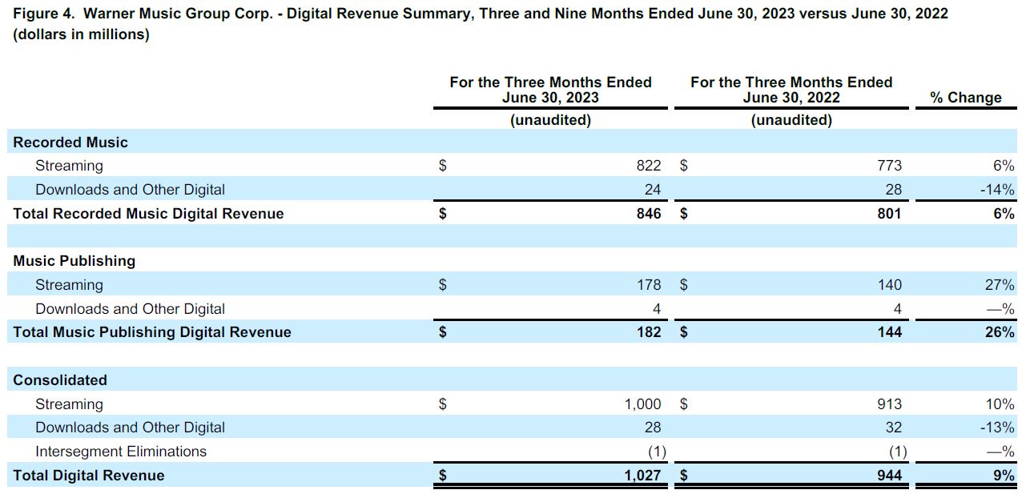Select Downloads value 24 under Recorded Music
The height and width of the screenshot is (498, 1022).
click(x=653, y=190)
